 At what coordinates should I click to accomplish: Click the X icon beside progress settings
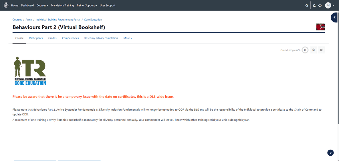click(x=321, y=50)
